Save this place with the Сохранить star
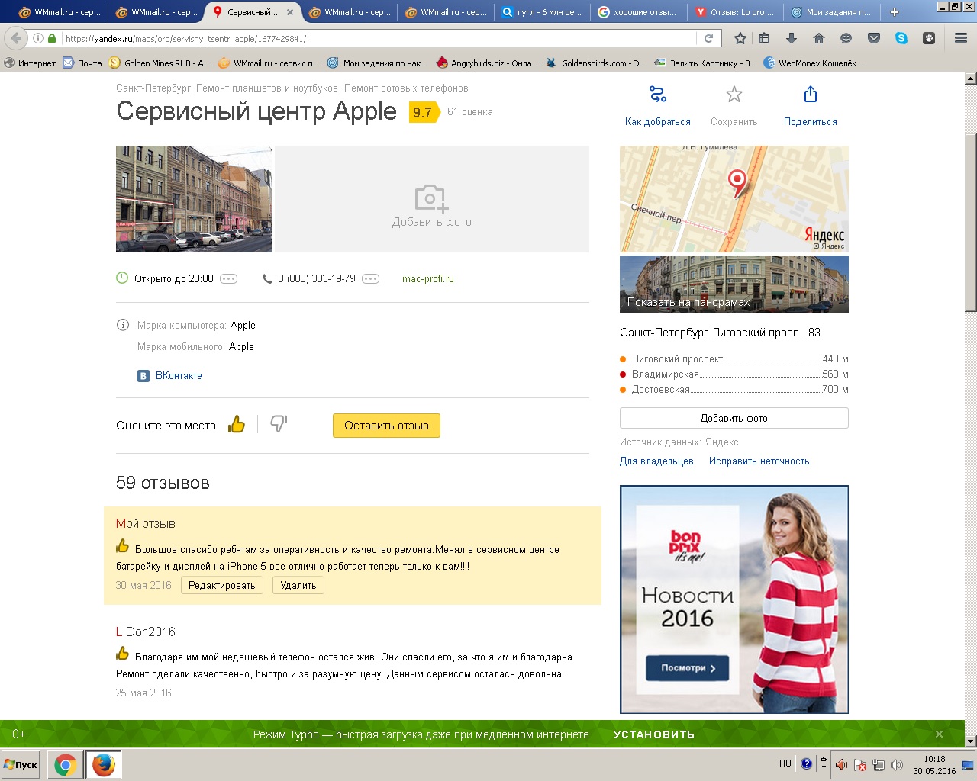 coord(734,95)
